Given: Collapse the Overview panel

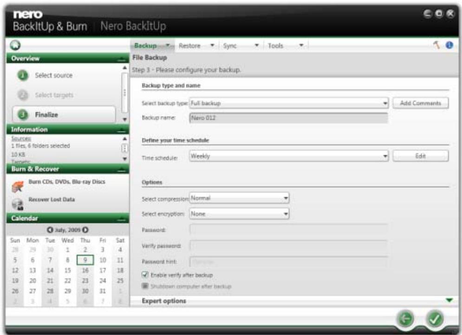Looking at the screenshot, I should coord(121,59).
